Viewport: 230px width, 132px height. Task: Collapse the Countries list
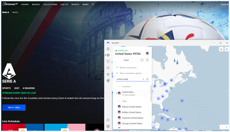(x=125, y=86)
